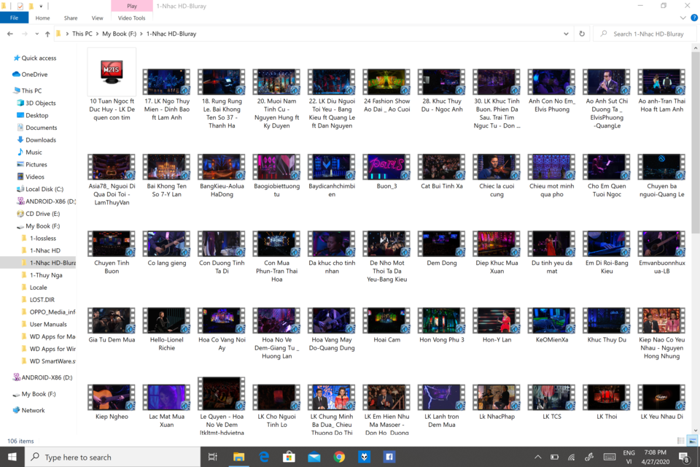Select the Hello-Lionel Richie video thumbnail

(166, 330)
